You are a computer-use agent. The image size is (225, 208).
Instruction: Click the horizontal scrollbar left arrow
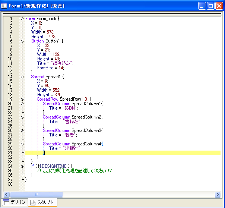[6, 194]
